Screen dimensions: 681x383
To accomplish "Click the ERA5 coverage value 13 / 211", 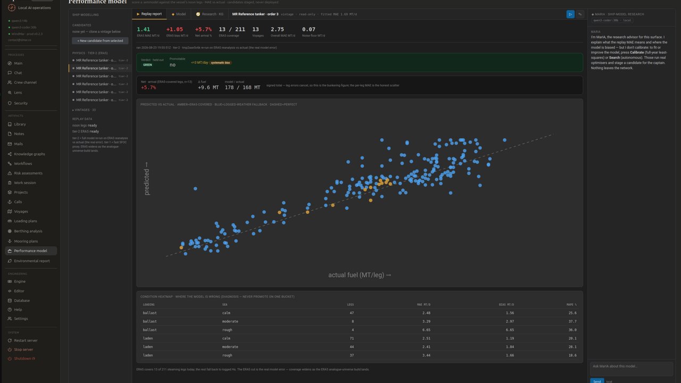I will coord(232,30).
